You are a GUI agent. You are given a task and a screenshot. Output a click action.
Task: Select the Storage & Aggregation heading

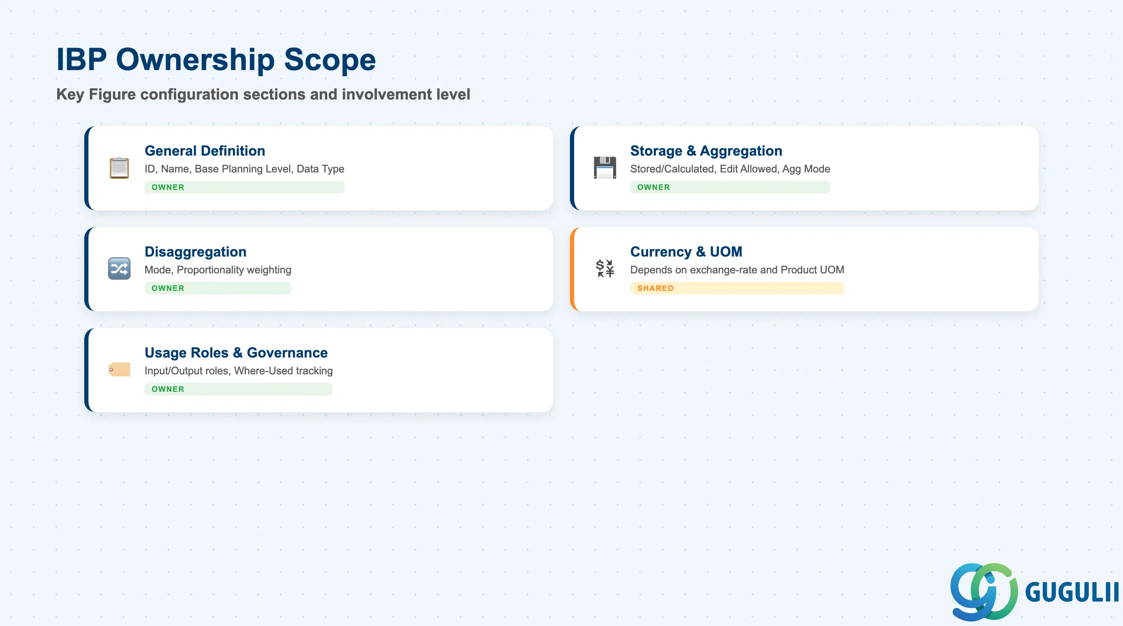pyautogui.click(x=706, y=151)
